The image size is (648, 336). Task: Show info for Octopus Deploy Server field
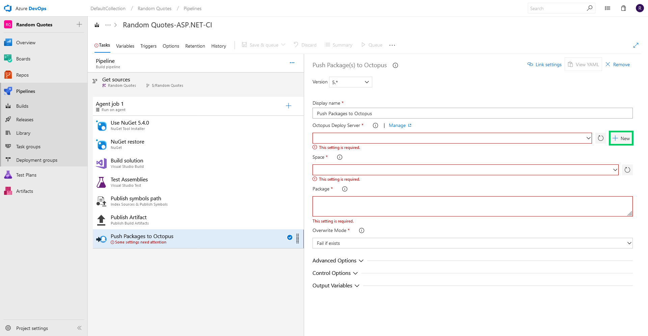[x=375, y=126]
